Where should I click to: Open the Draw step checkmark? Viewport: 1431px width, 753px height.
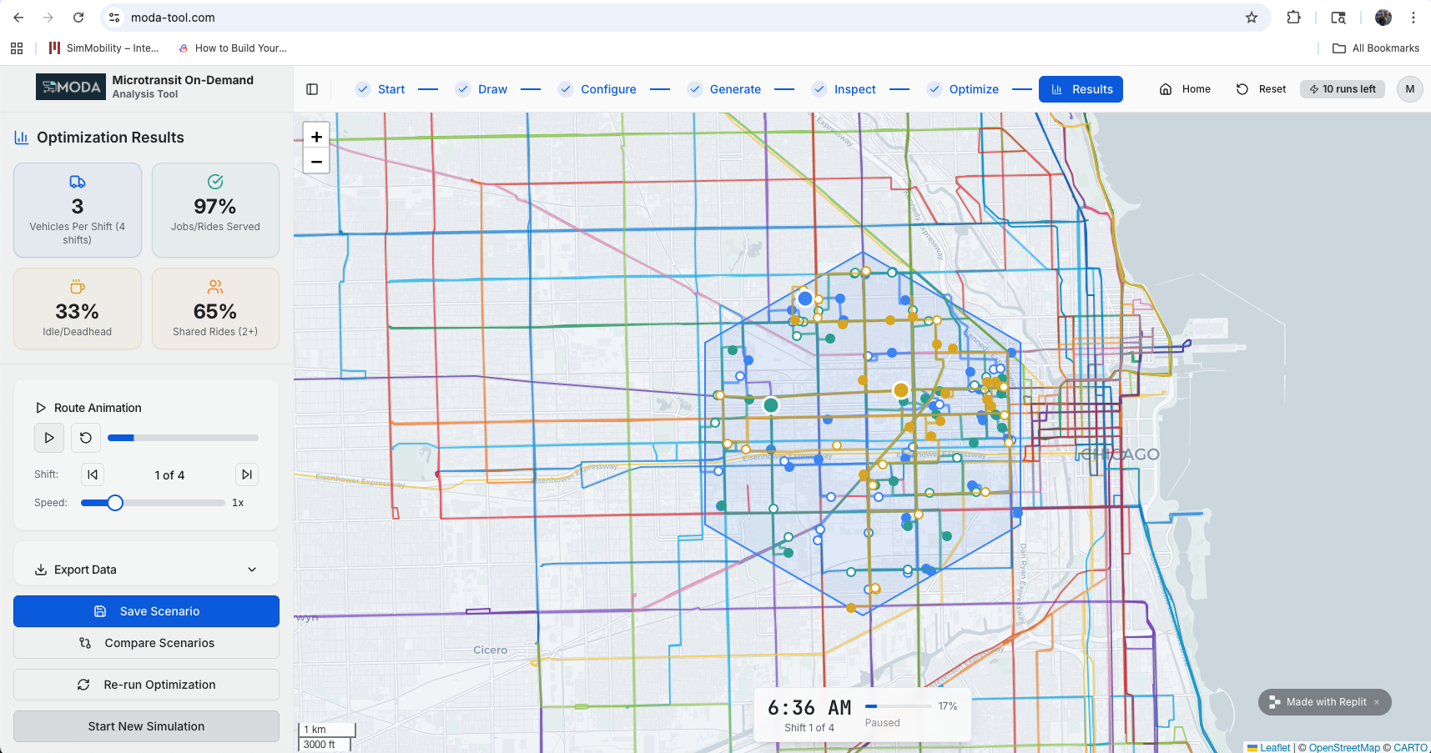click(x=462, y=89)
